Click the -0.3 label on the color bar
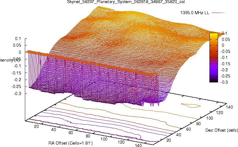238x147 pixels. [x=224, y=82]
